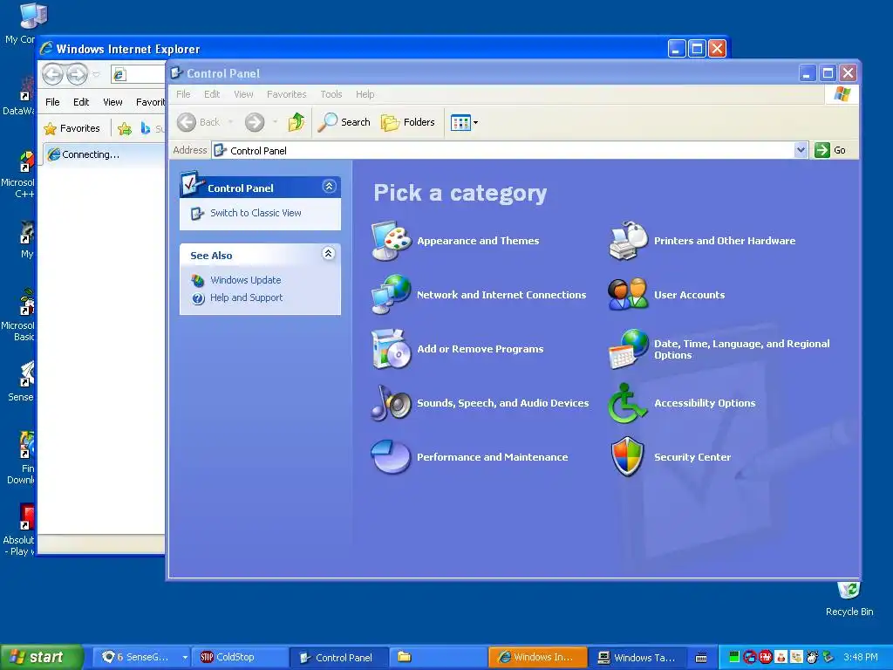
Task: Select the Connecting... tab in Internet Explorer
Action: 105,154
